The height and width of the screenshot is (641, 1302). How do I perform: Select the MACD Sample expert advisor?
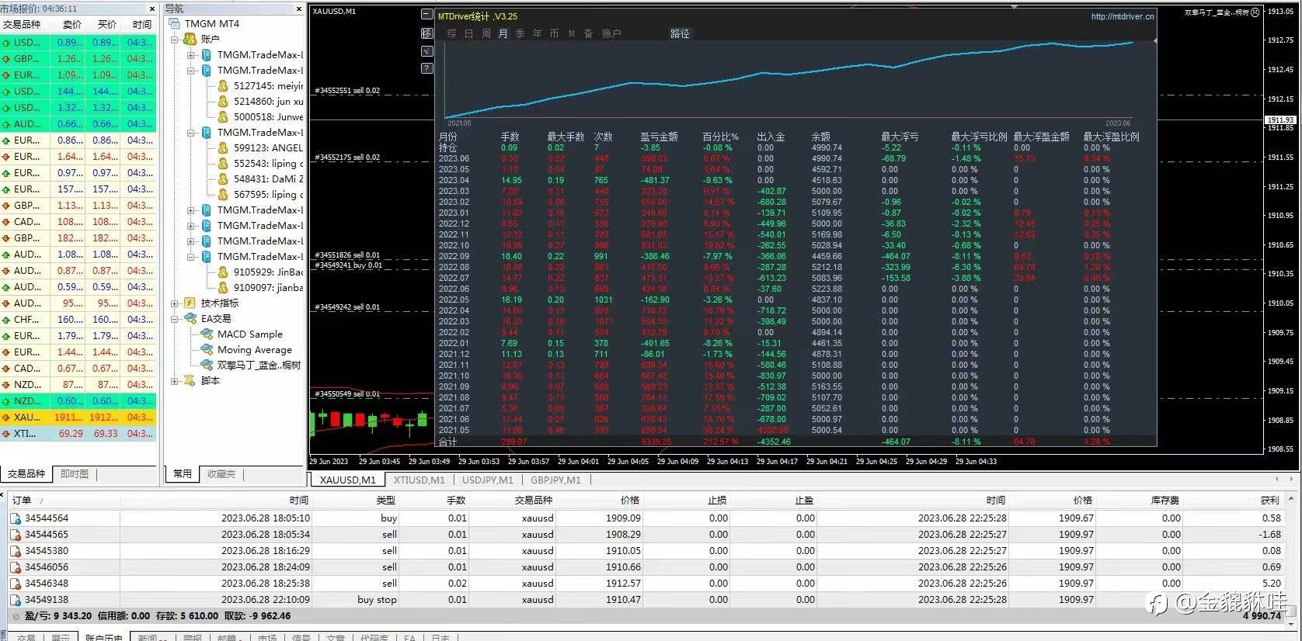(x=250, y=334)
